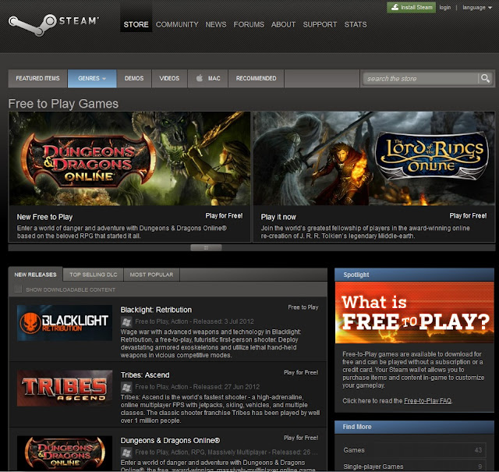Image resolution: width=499 pixels, height=472 pixels.
Task: Expand the Genres dropdown
Action: (x=92, y=78)
